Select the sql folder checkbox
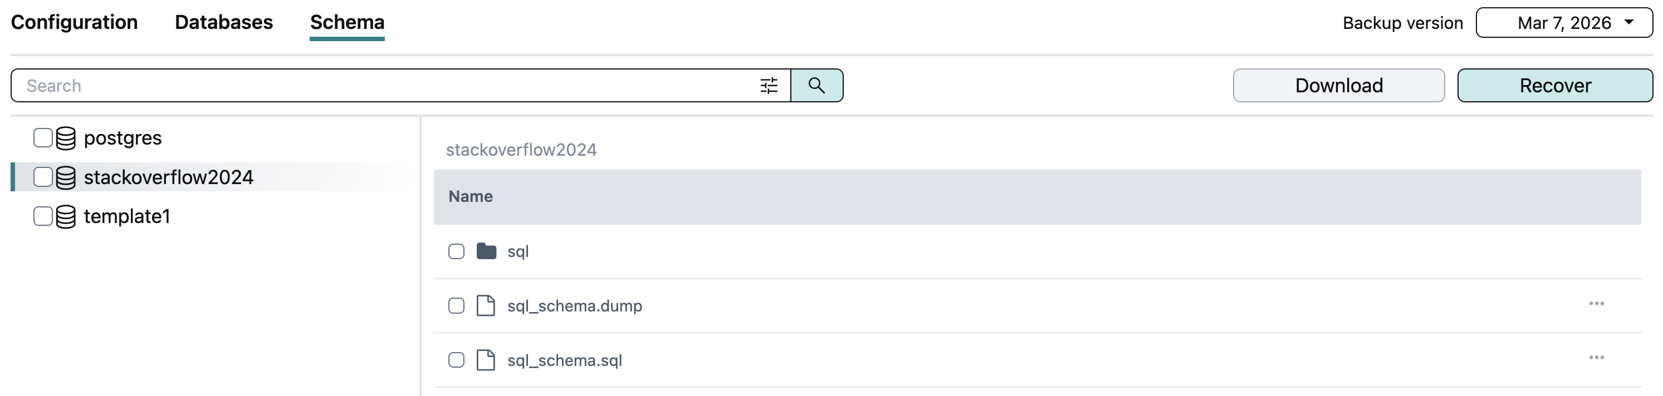1663x396 pixels. pos(457,251)
